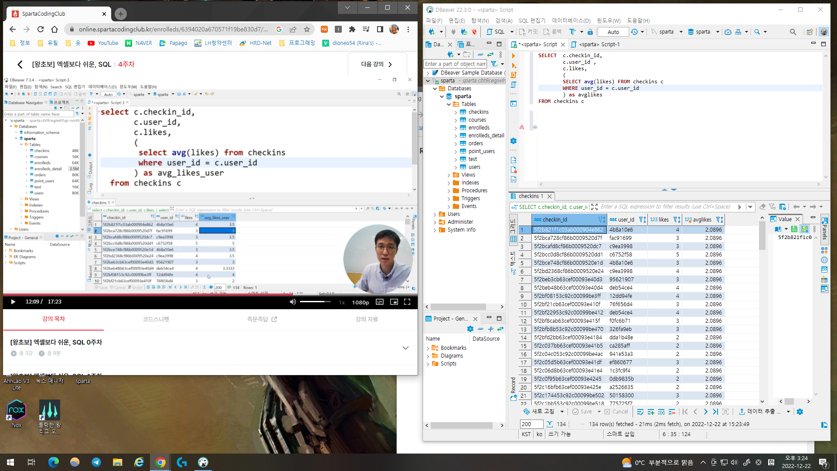Go to the next lecture via 다음 강의

(377, 64)
